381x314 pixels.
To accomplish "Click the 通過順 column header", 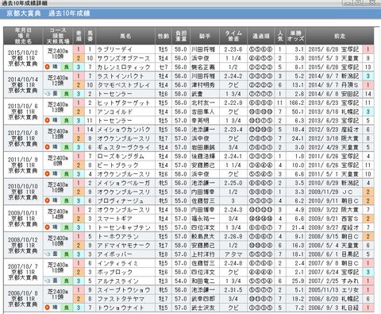I will click(x=260, y=36).
